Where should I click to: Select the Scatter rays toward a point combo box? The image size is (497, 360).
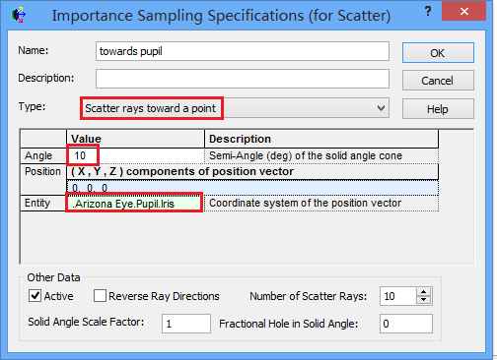point(235,108)
